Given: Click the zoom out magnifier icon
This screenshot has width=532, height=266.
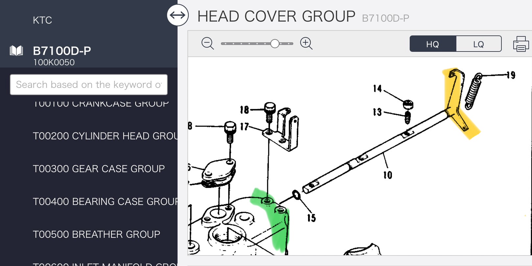Looking at the screenshot, I should 207,43.
